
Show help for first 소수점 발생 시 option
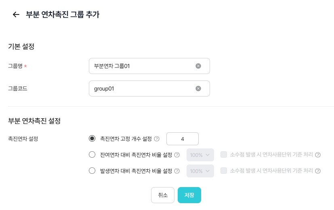pyautogui.click(x=318, y=155)
